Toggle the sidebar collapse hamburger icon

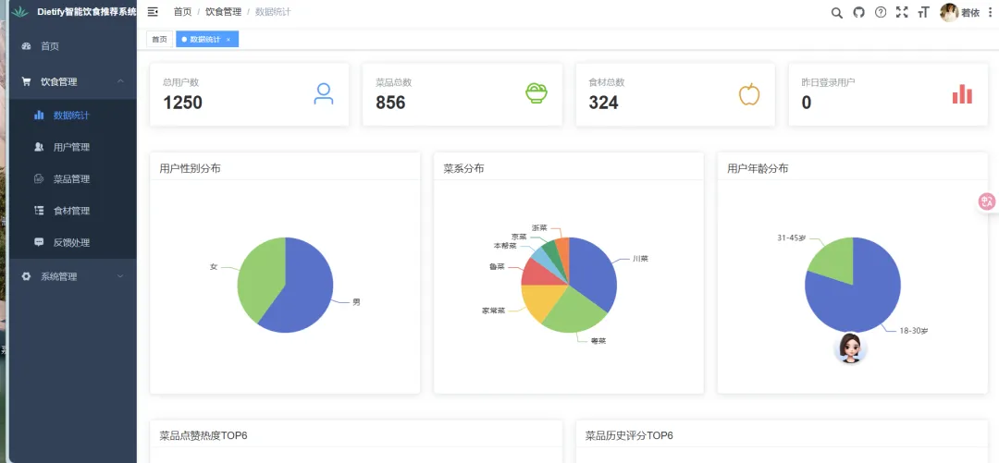tap(153, 12)
